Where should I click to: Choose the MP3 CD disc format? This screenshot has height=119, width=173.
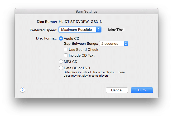(61, 62)
